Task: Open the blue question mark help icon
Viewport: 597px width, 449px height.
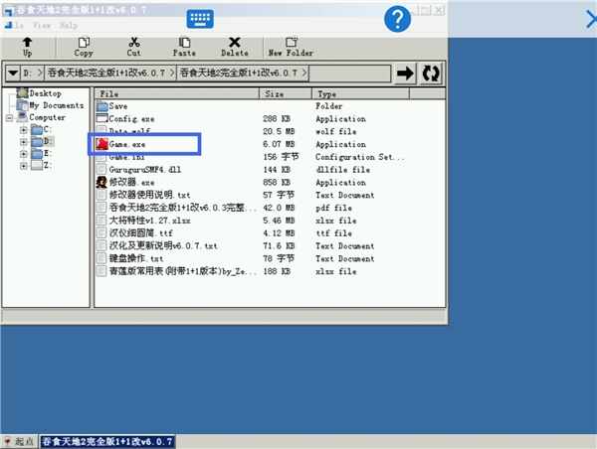Action: coord(398,18)
